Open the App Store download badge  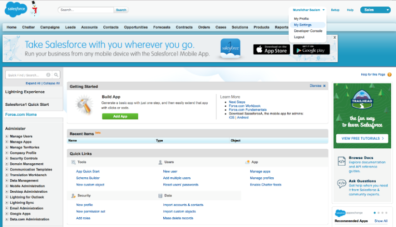(x=271, y=49)
